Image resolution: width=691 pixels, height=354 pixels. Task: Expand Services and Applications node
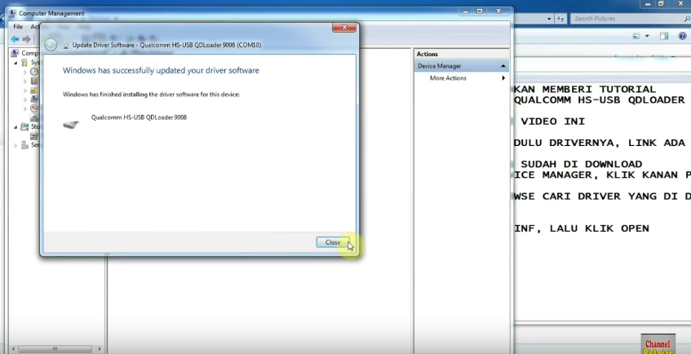click(x=16, y=145)
